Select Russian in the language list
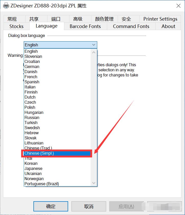Viewport: 185px width, 215px height. pyautogui.click(x=32, y=118)
